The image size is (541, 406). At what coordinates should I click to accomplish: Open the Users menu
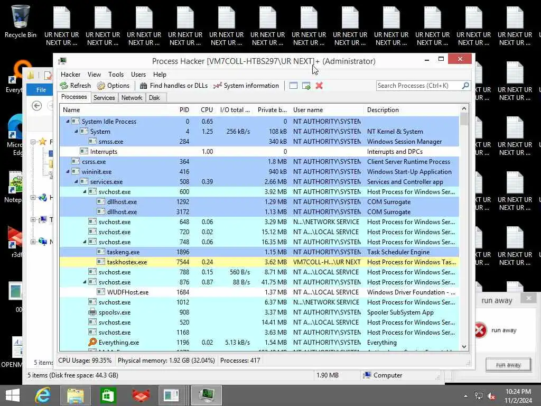pos(138,75)
